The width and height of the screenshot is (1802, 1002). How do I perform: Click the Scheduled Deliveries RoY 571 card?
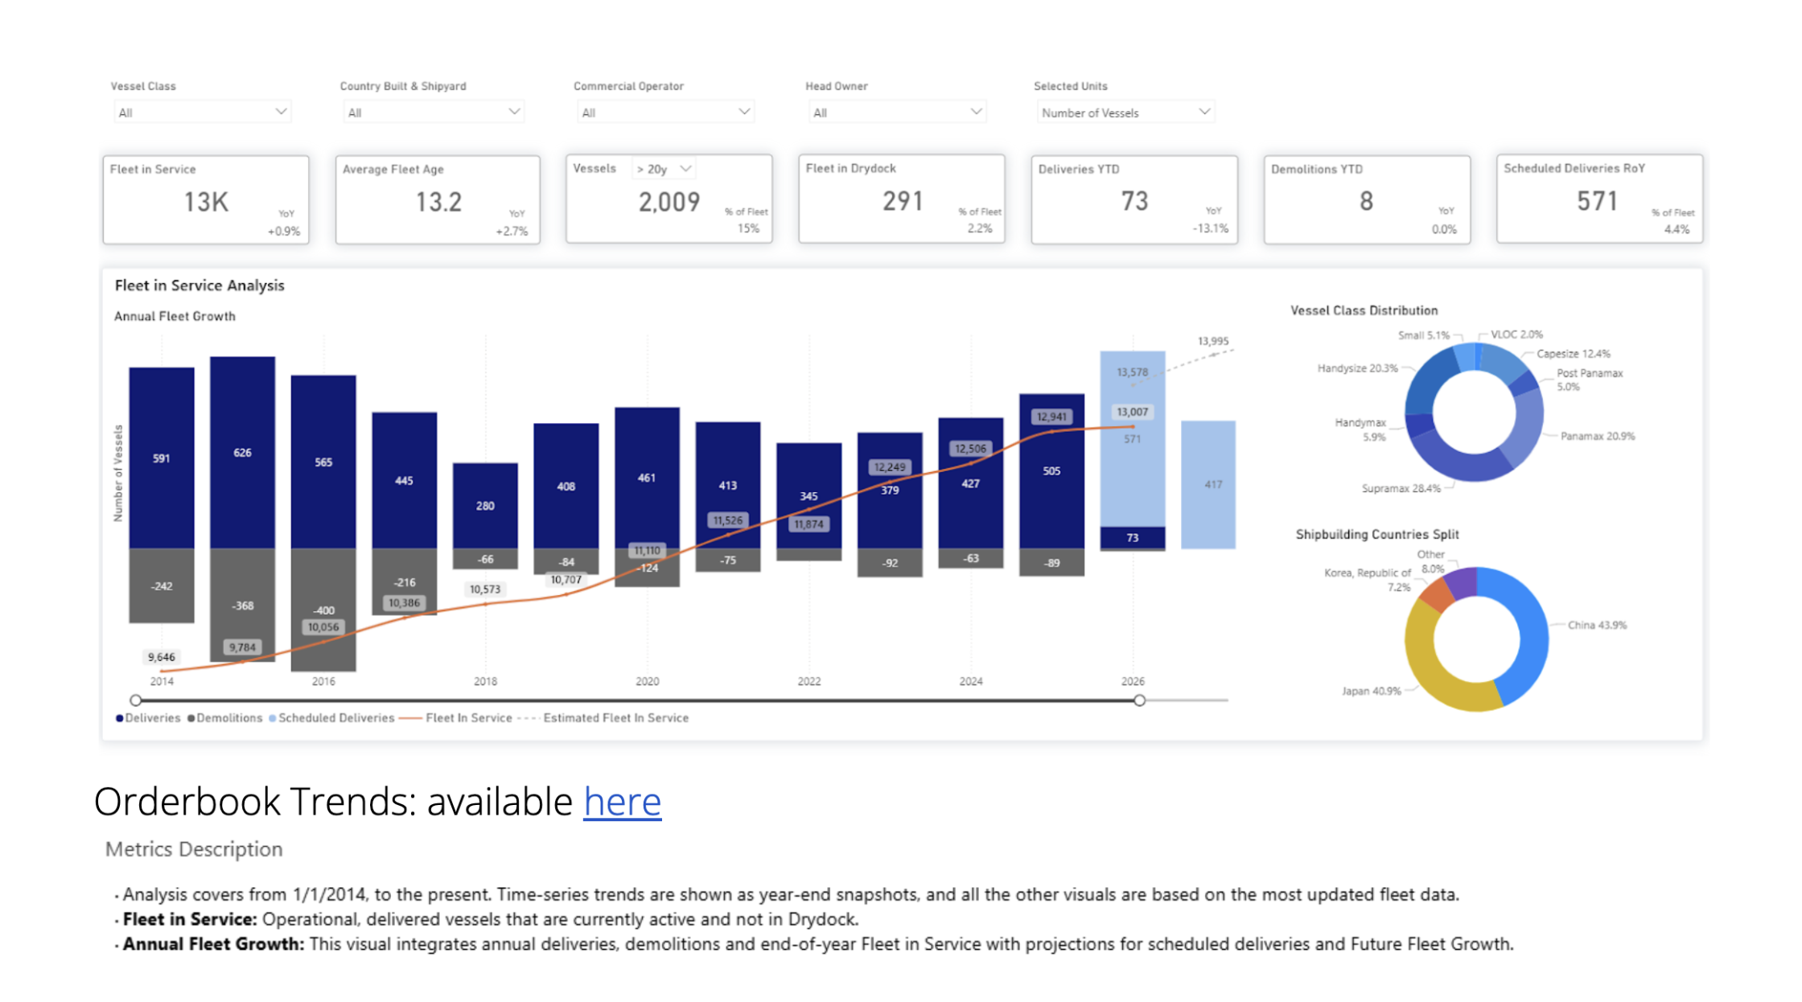pos(1598,200)
